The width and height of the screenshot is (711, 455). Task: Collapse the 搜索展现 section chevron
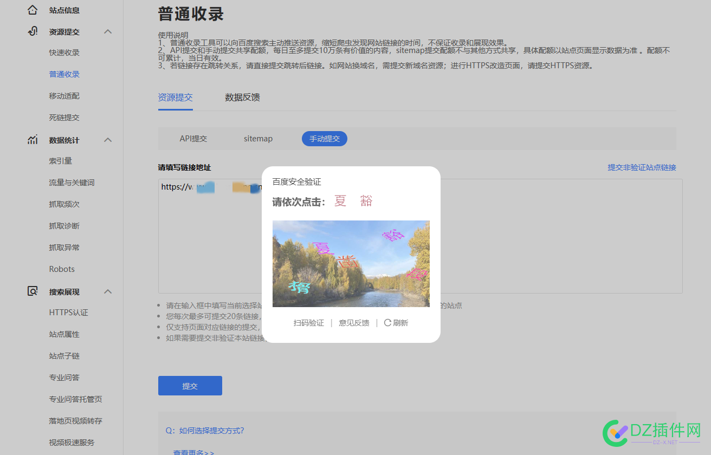pyautogui.click(x=108, y=291)
